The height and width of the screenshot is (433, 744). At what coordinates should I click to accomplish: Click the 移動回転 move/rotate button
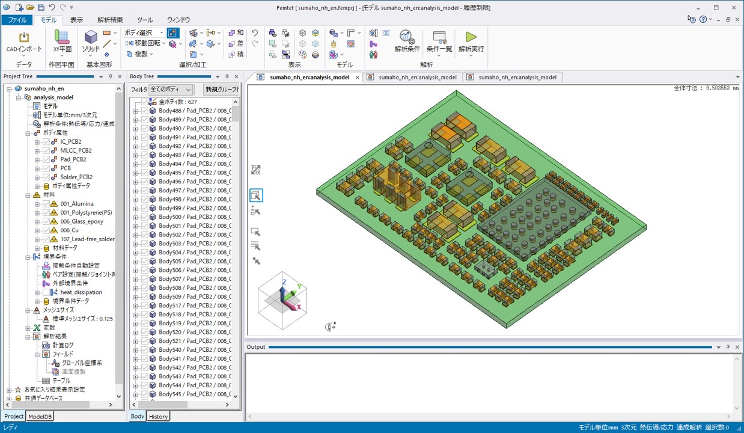(x=144, y=43)
